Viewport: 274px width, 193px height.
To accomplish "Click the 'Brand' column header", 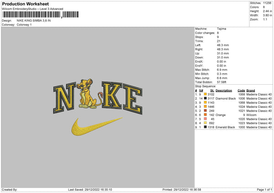I will [251, 91].
